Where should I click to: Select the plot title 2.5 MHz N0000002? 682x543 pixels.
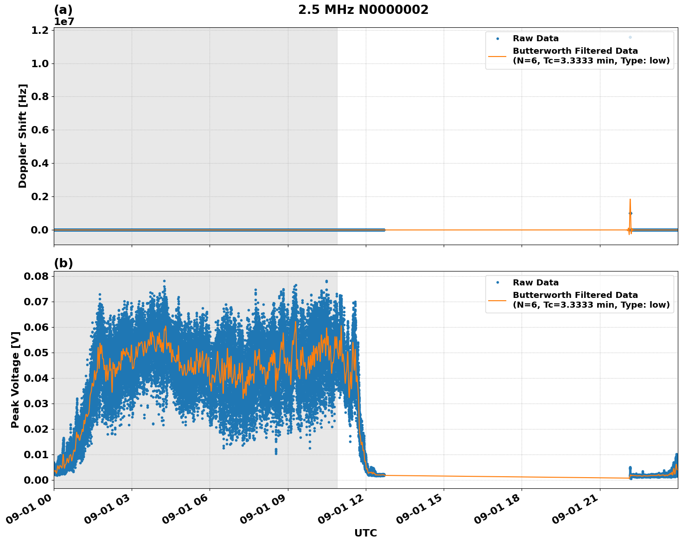pyautogui.click(x=364, y=8)
